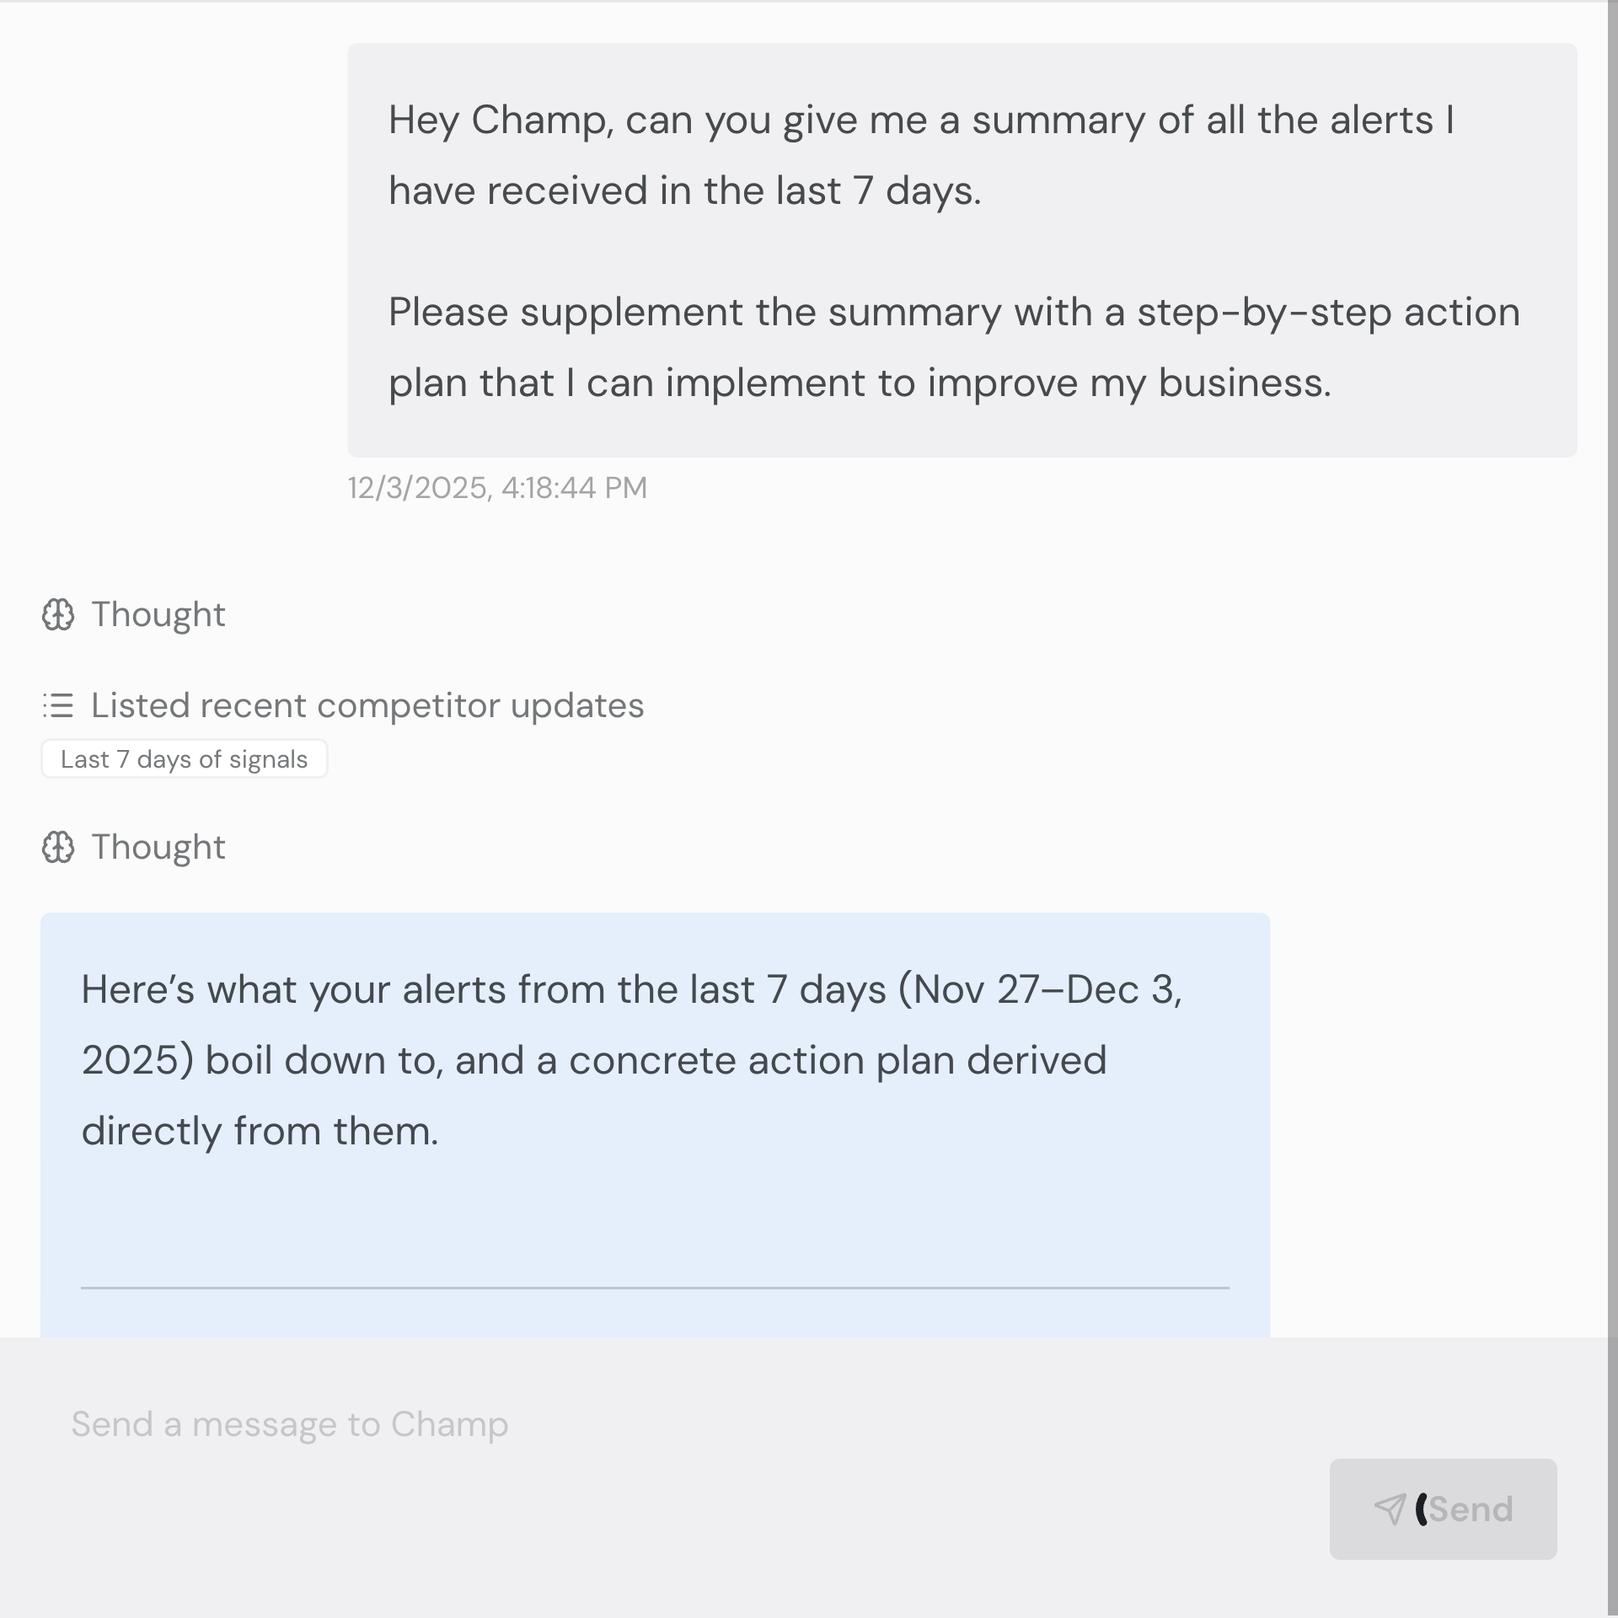Expand the "Listed recent competitor updates" step
Viewport: 1618px width, 1618px height.
367,705
